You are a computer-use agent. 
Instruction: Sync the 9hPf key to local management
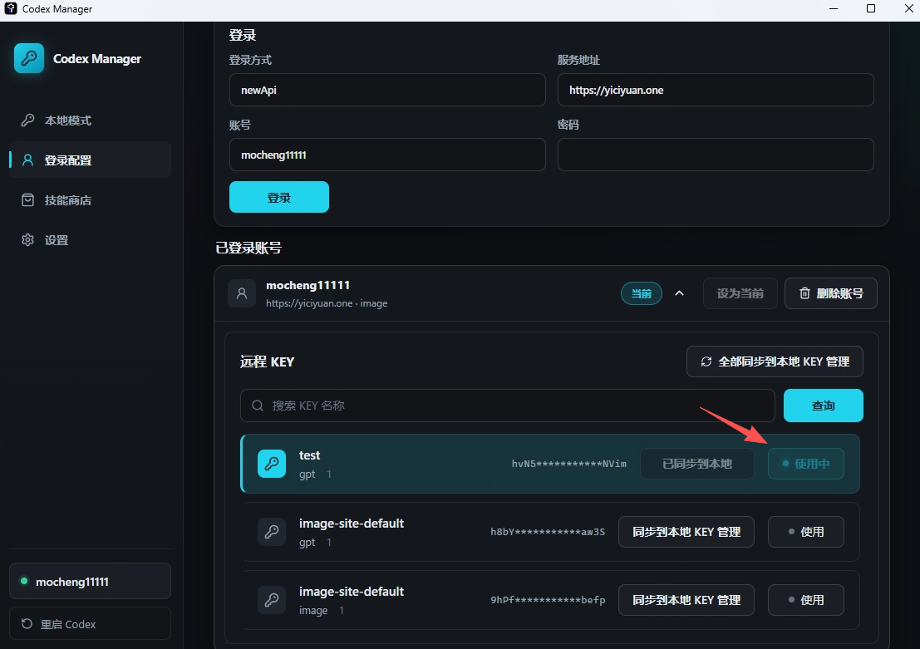[x=686, y=600]
